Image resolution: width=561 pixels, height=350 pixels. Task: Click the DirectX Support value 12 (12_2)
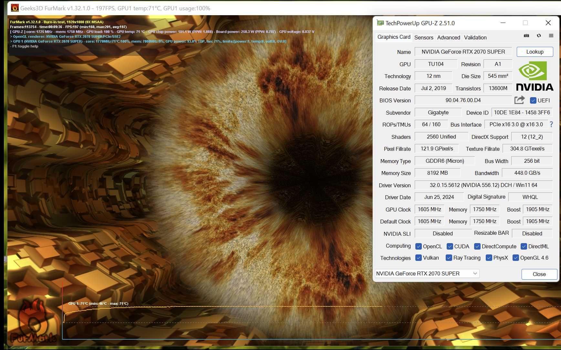click(532, 137)
